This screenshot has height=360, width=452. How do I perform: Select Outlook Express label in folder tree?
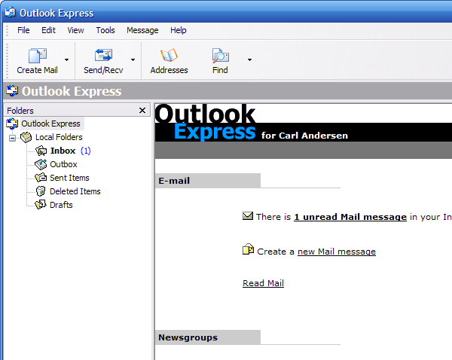pos(50,124)
